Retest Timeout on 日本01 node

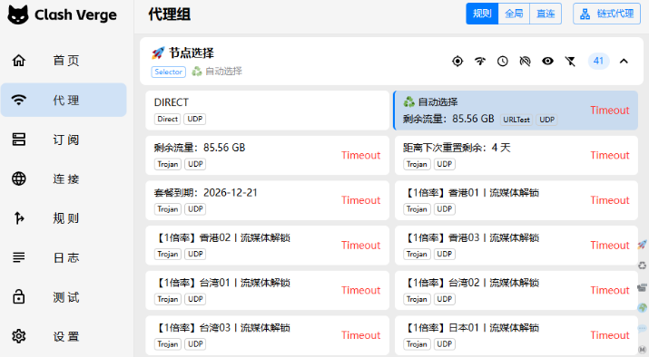[610, 335]
